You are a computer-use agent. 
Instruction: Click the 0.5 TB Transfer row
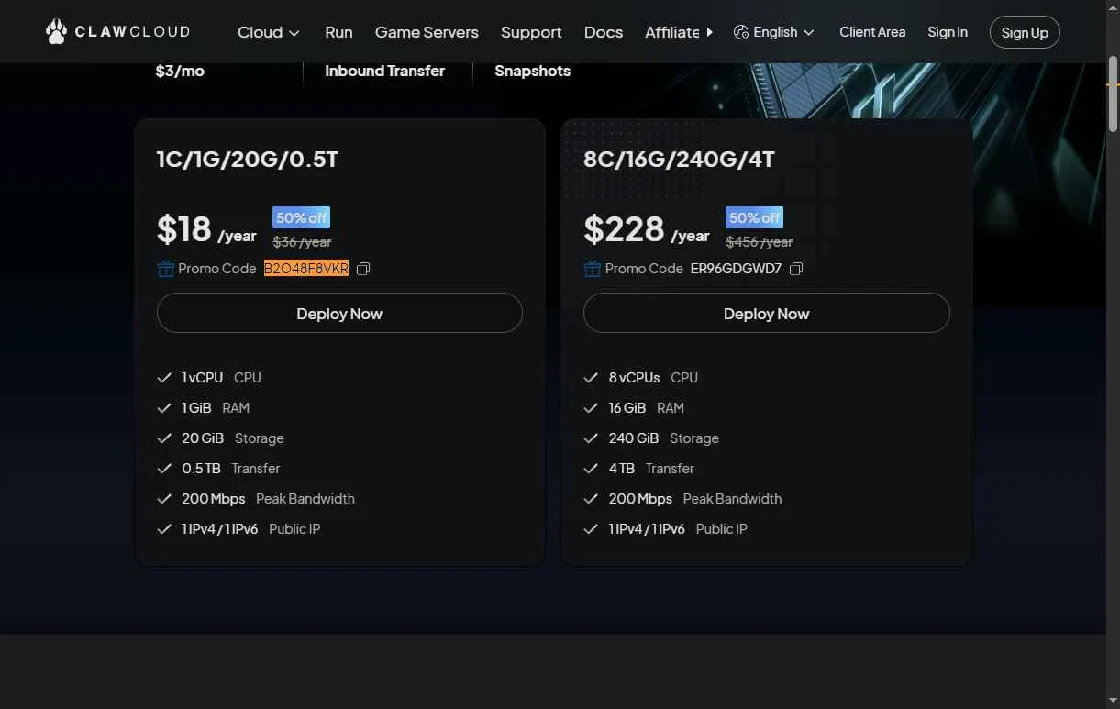point(218,469)
